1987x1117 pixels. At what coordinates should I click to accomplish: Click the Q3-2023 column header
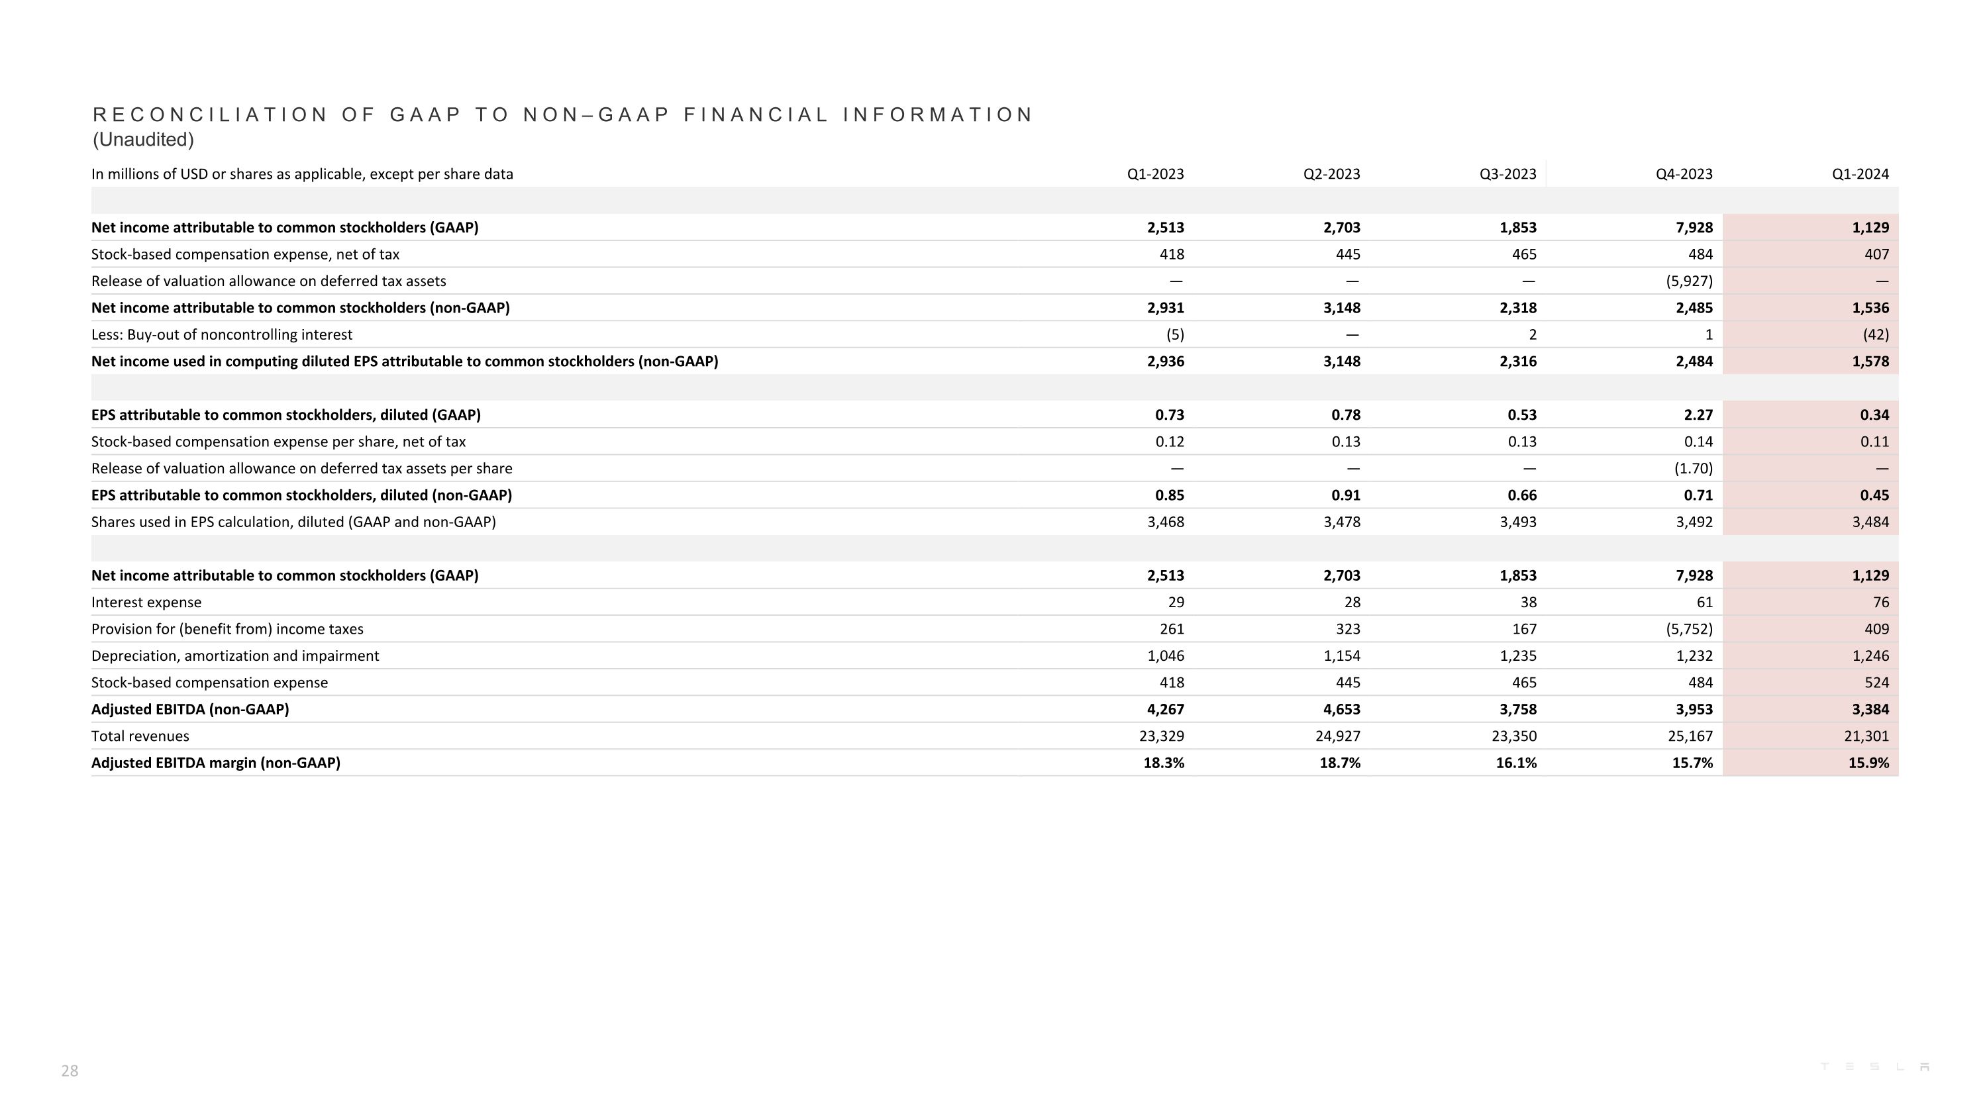[1507, 174]
